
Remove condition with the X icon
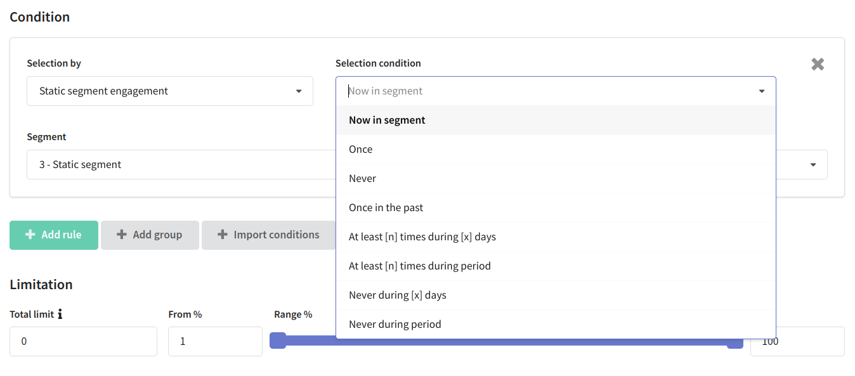(818, 64)
